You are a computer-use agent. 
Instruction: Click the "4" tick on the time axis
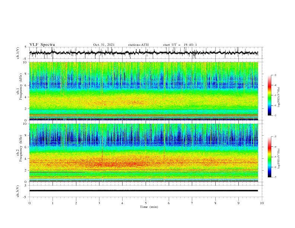[123, 203]
